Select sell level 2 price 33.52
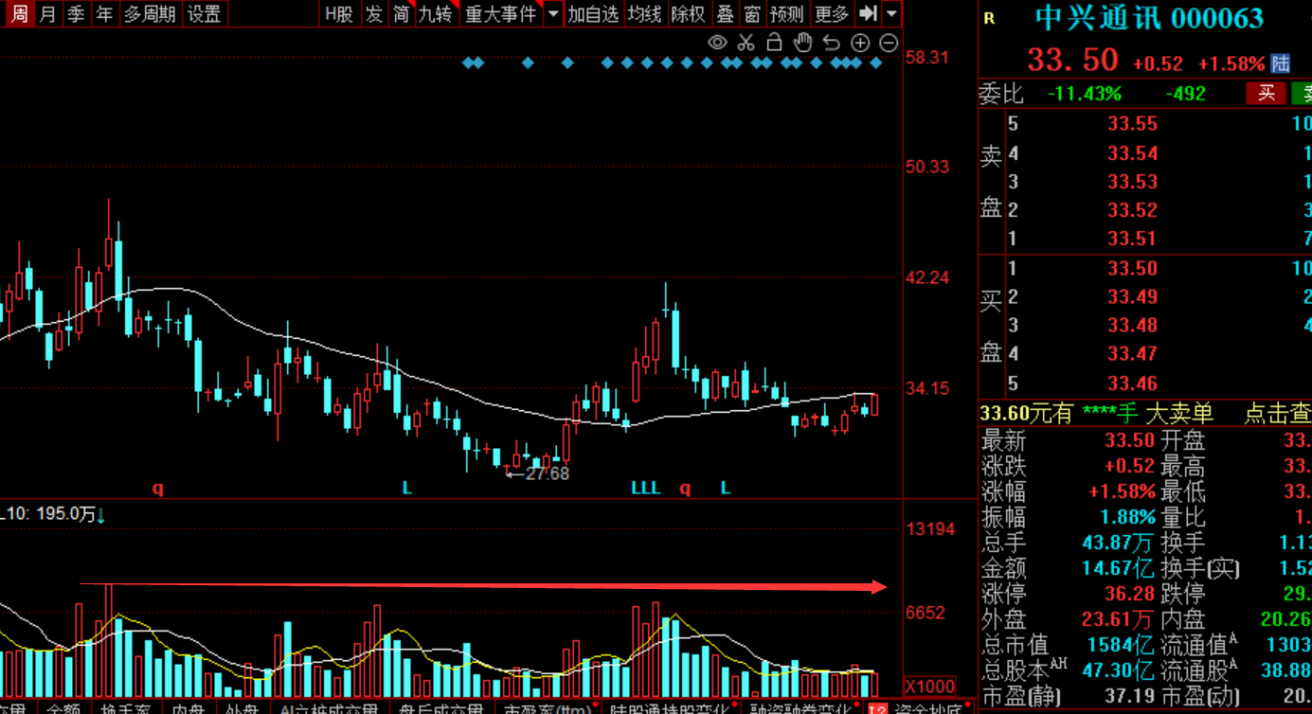The image size is (1312, 714). pos(1133,210)
